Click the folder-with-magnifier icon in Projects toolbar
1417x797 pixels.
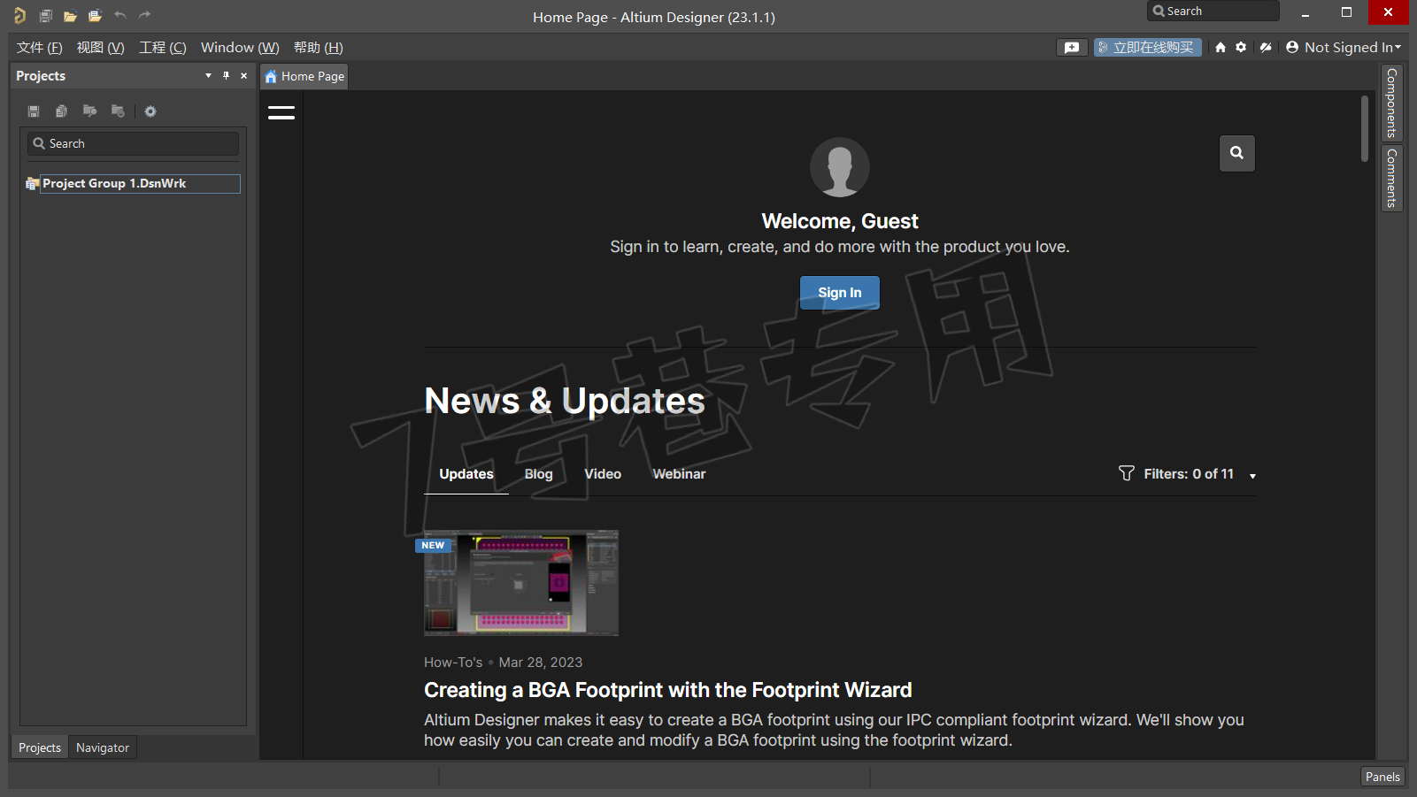[89, 111]
